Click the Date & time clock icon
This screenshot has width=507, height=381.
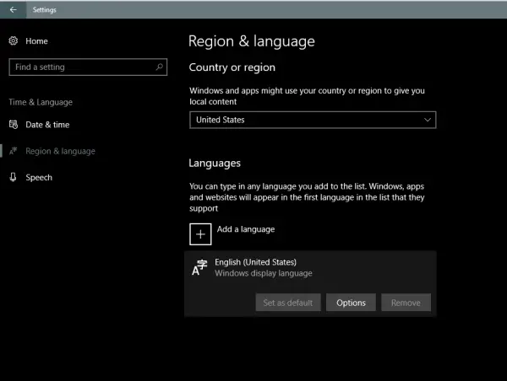[x=14, y=125]
